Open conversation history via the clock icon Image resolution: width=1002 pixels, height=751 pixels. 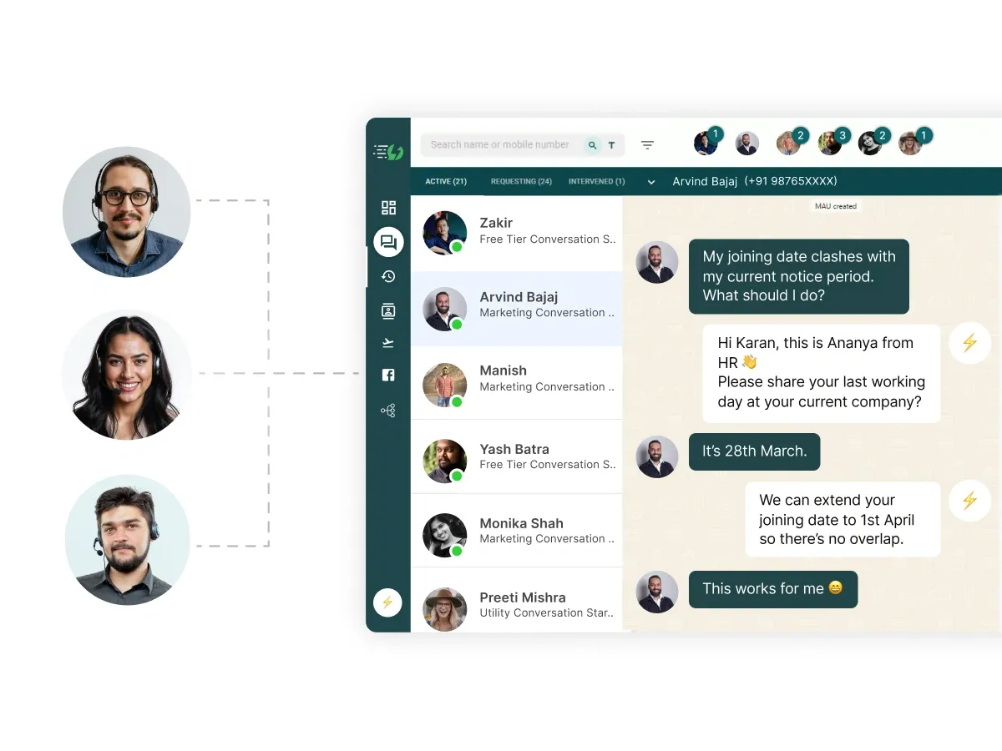tap(387, 276)
